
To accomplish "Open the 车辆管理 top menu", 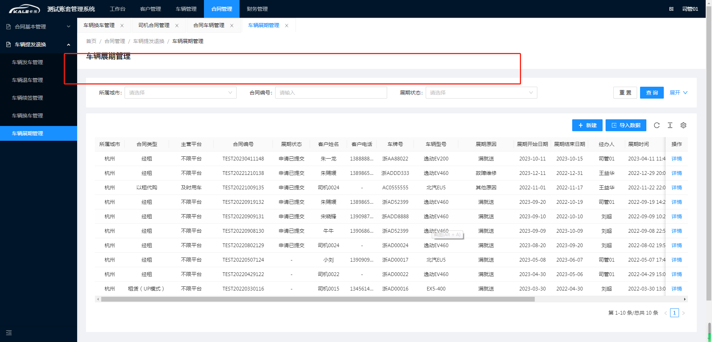I will click(x=186, y=9).
